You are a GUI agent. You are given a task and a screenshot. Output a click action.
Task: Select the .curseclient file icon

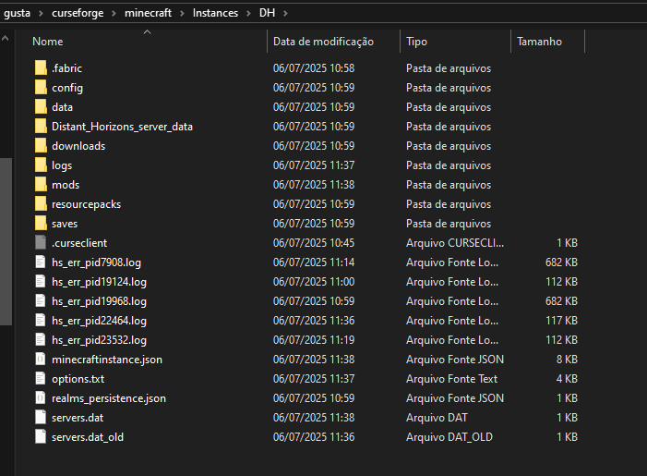click(40, 243)
